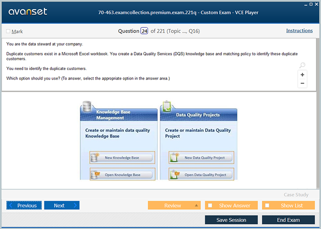Click the 'of 221 (Topic ..., Q16)' text
This screenshot has height=229, width=321.
[175, 31]
